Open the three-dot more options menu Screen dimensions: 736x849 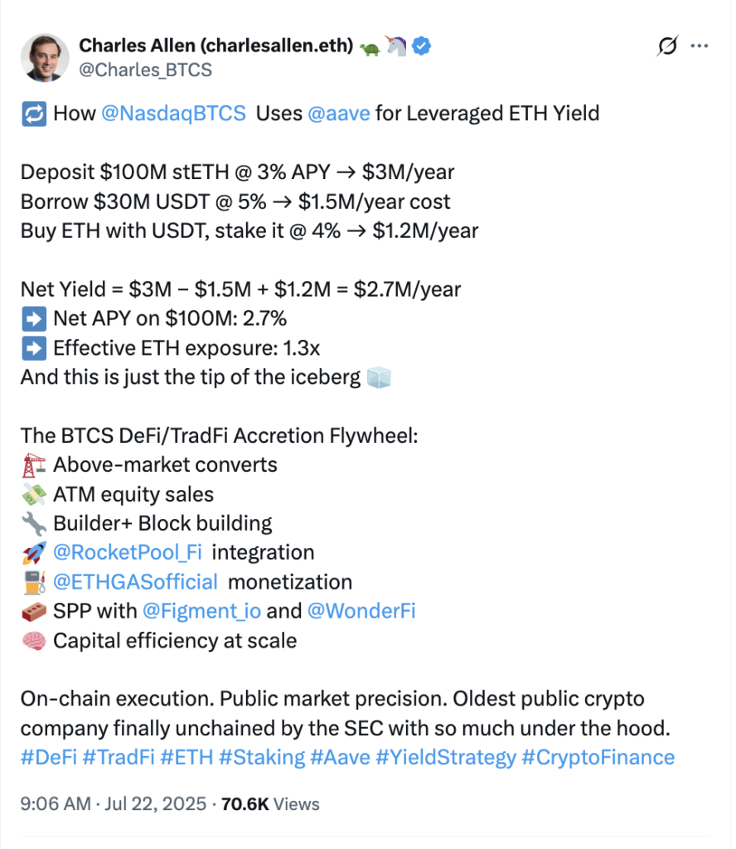point(700,47)
